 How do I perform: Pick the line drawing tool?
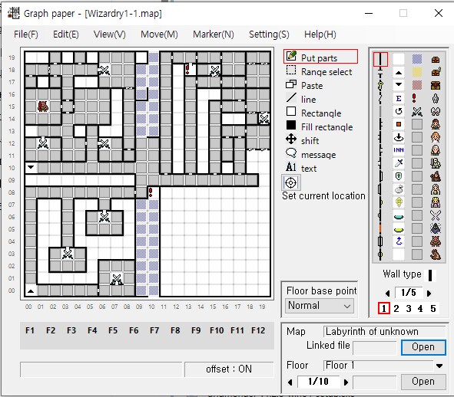click(300, 99)
